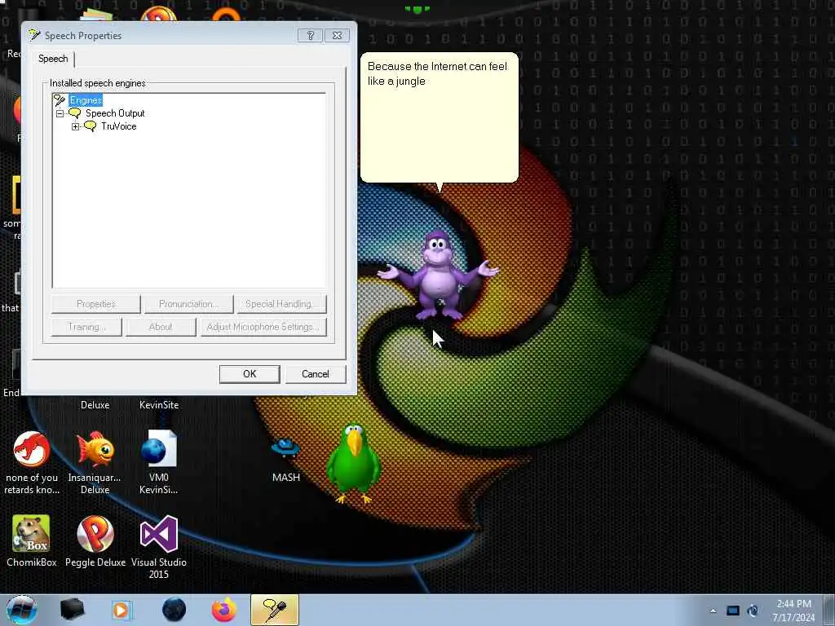Open Insaniquarium Deluxe fish icon
835x626 pixels.
[x=95, y=462]
